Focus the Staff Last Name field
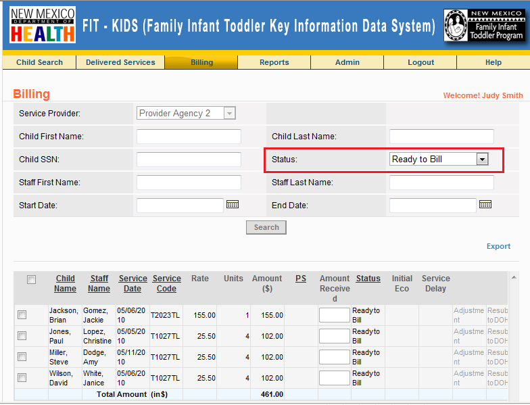 [441, 183]
